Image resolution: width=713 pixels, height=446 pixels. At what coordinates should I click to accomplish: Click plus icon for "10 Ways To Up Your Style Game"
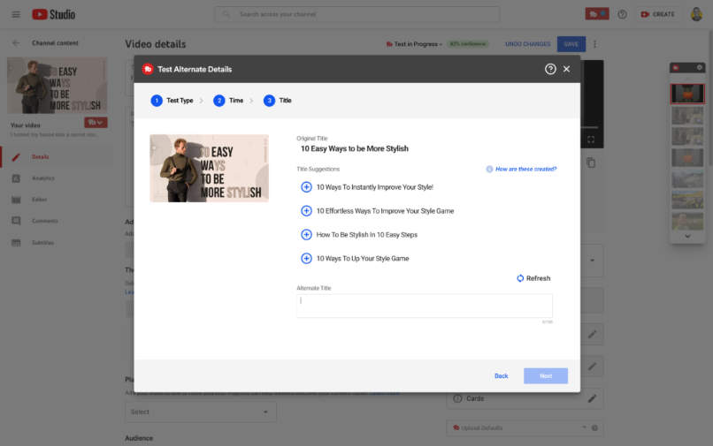pyautogui.click(x=306, y=259)
